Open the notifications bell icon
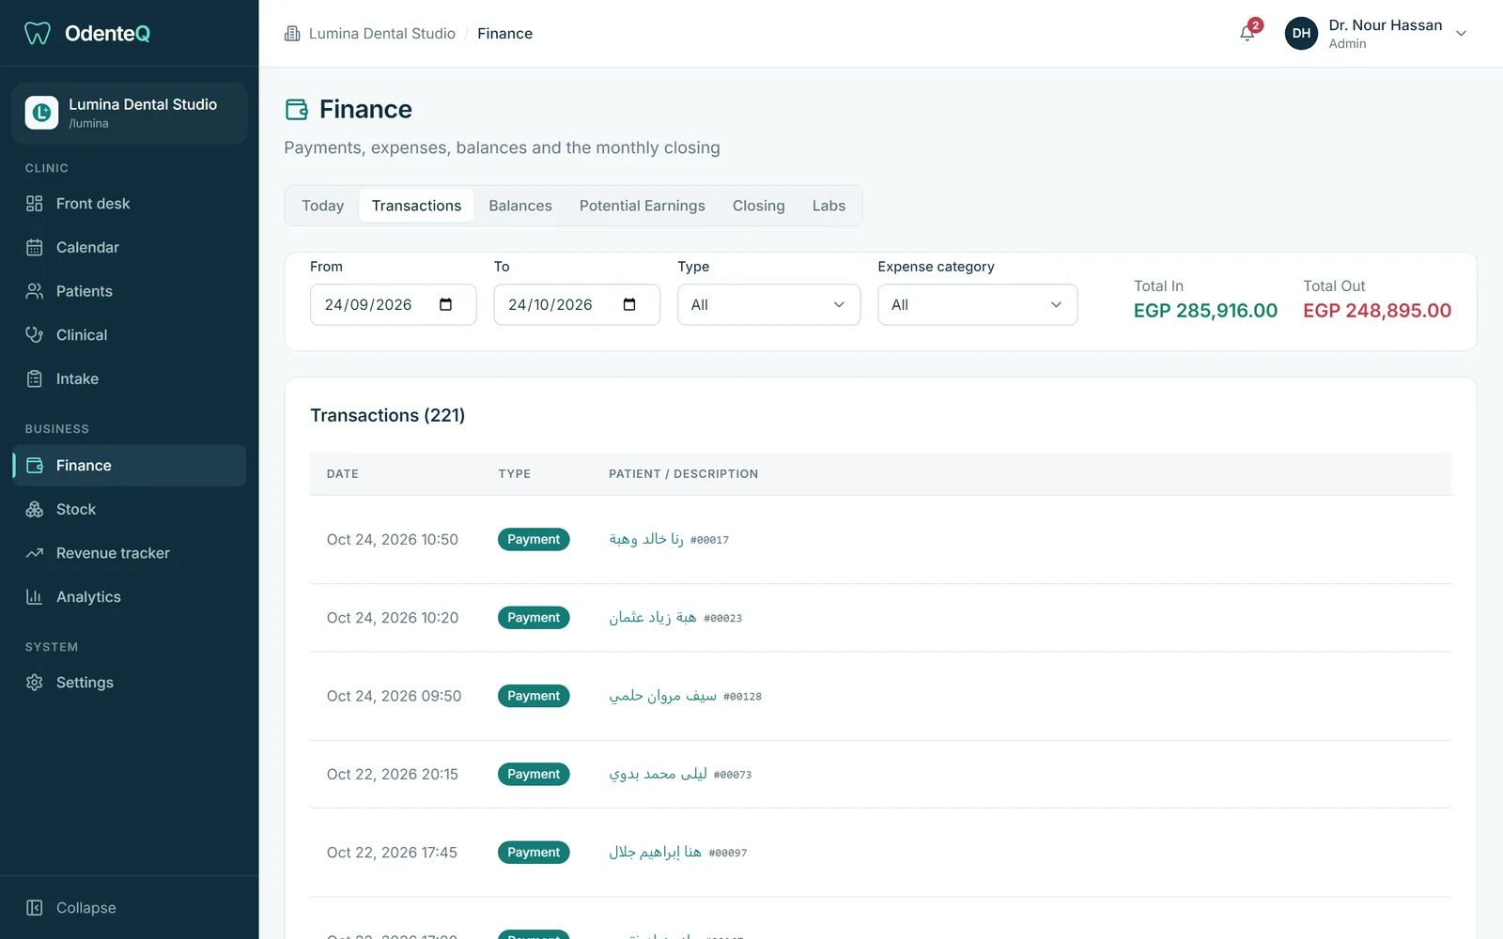 (1247, 34)
